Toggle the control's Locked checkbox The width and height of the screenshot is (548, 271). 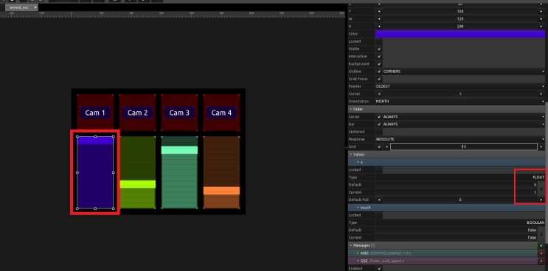[379, 41]
